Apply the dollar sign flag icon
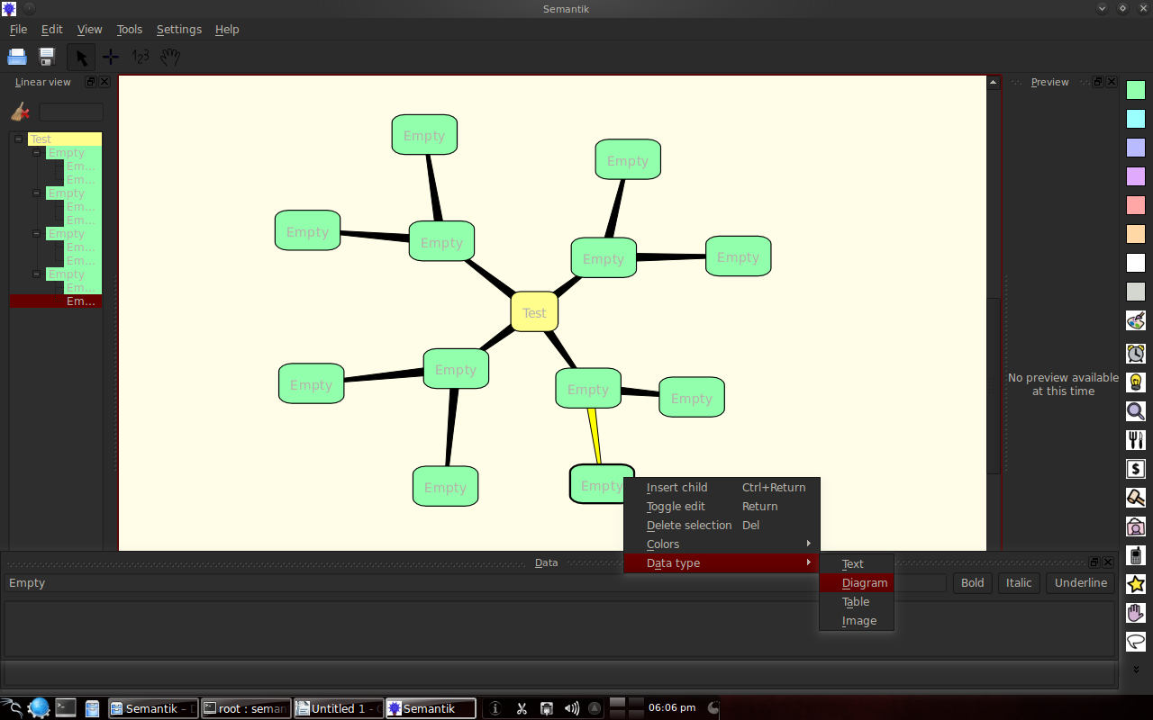 click(x=1136, y=468)
